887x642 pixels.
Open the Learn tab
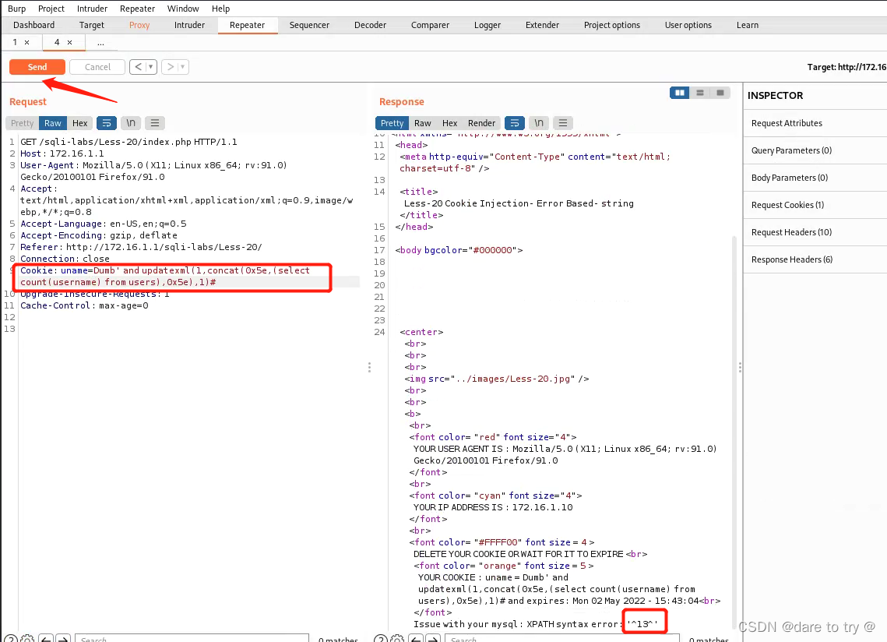click(x=748, y=25)
